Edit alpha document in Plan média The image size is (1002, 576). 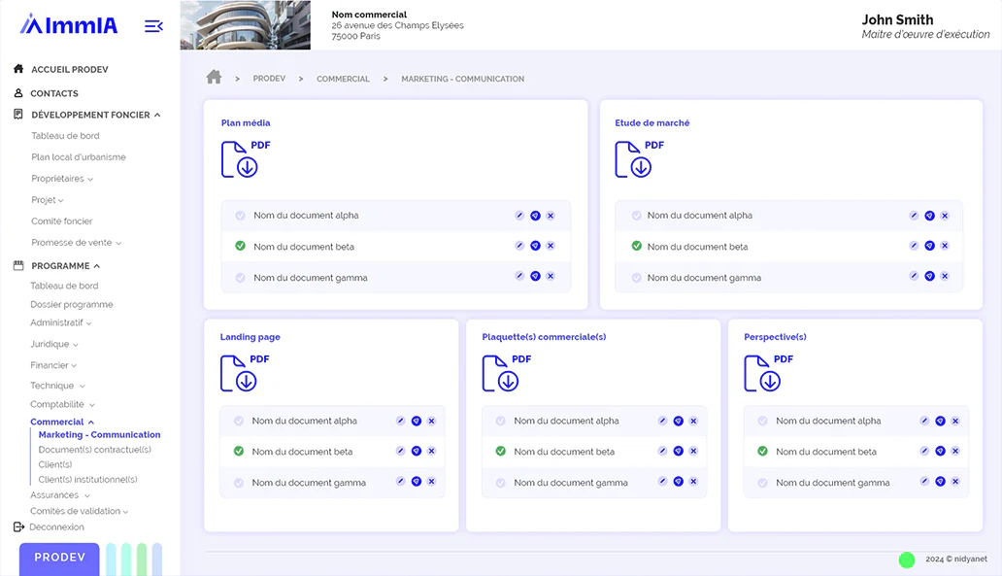[x=519, y=216]
